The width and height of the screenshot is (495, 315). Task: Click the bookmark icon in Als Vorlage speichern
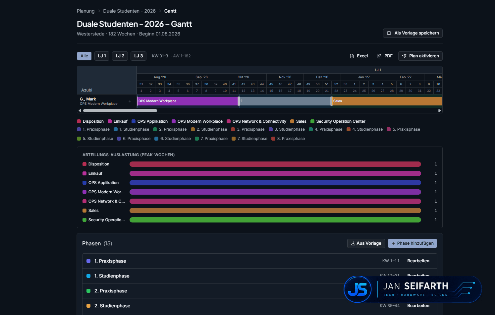(389, 33)
